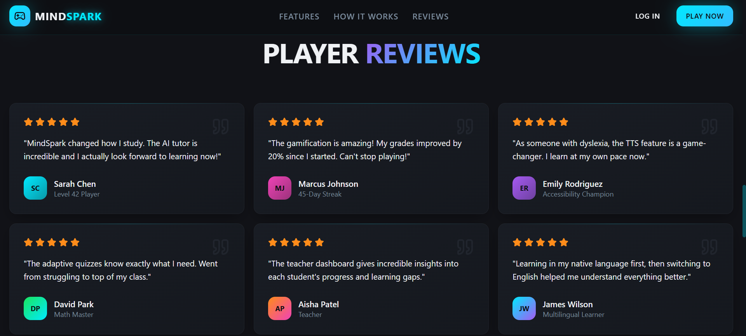
Task: Select the David Park review card text
Action: click(120, 270)
